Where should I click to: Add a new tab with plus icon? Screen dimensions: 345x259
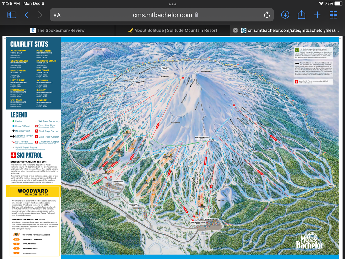[317, 15]
